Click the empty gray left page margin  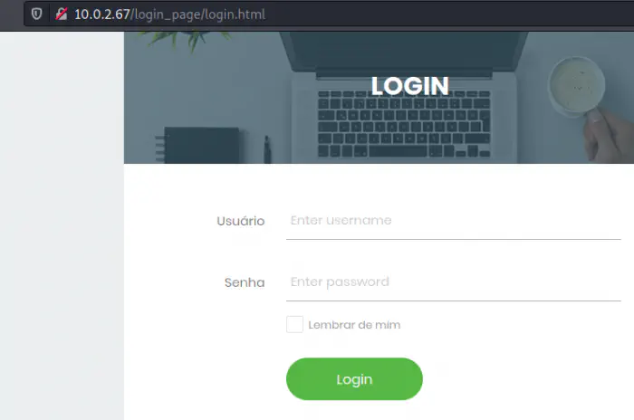[62, 225]
